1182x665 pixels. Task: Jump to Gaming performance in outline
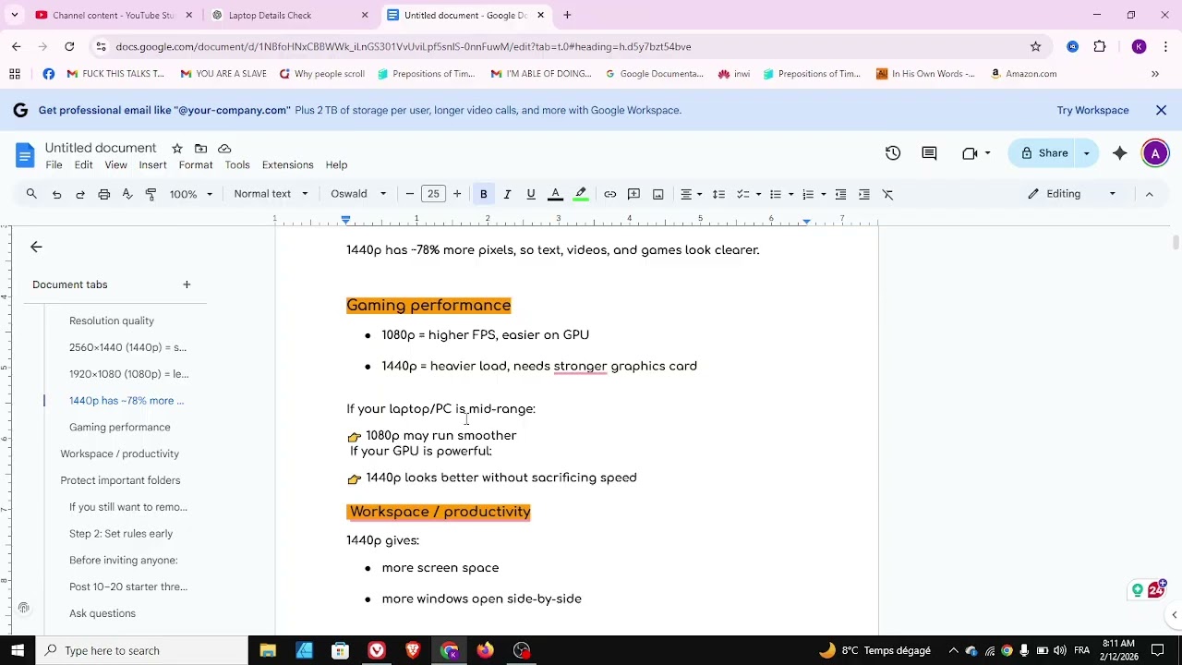(x=120, y=428)
